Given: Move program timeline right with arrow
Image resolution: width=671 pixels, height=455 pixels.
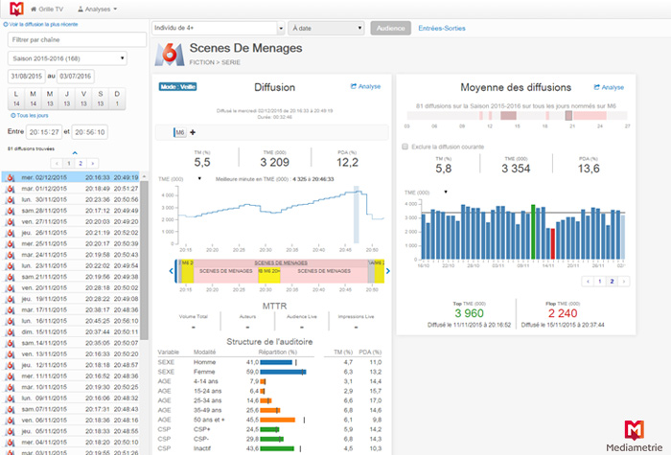Looking at the screenshot, I should pos(387,271).
